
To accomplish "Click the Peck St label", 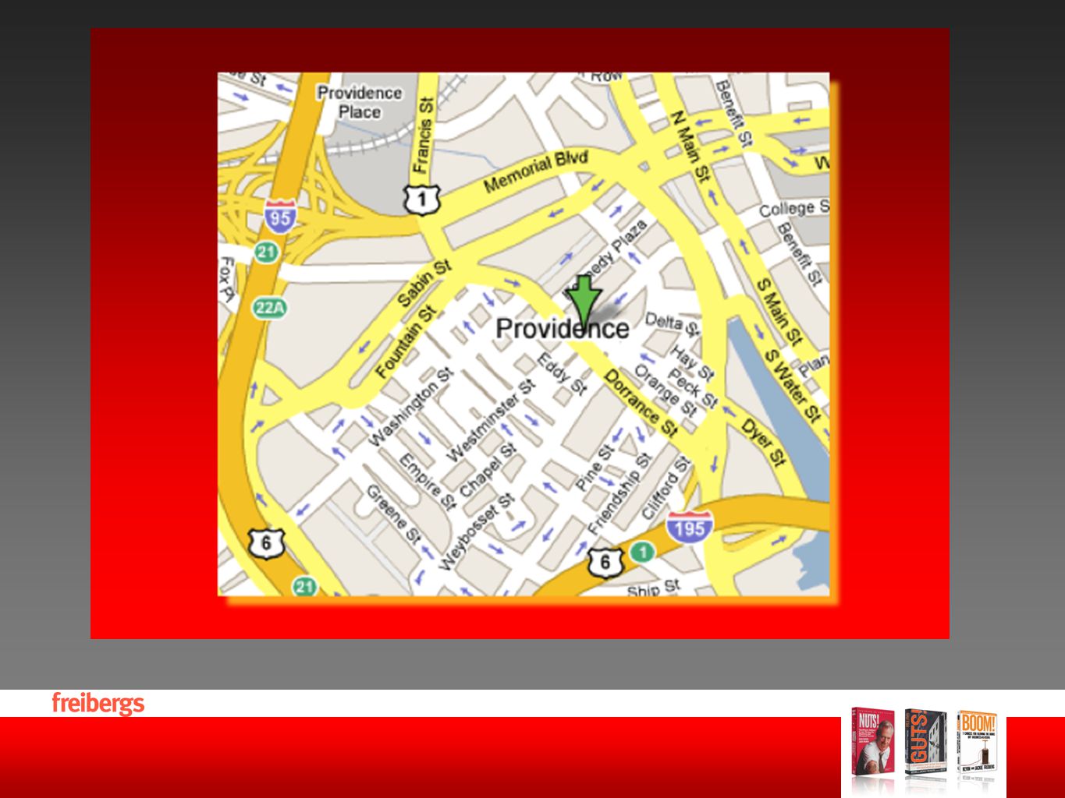I will (x=693, y=389).
